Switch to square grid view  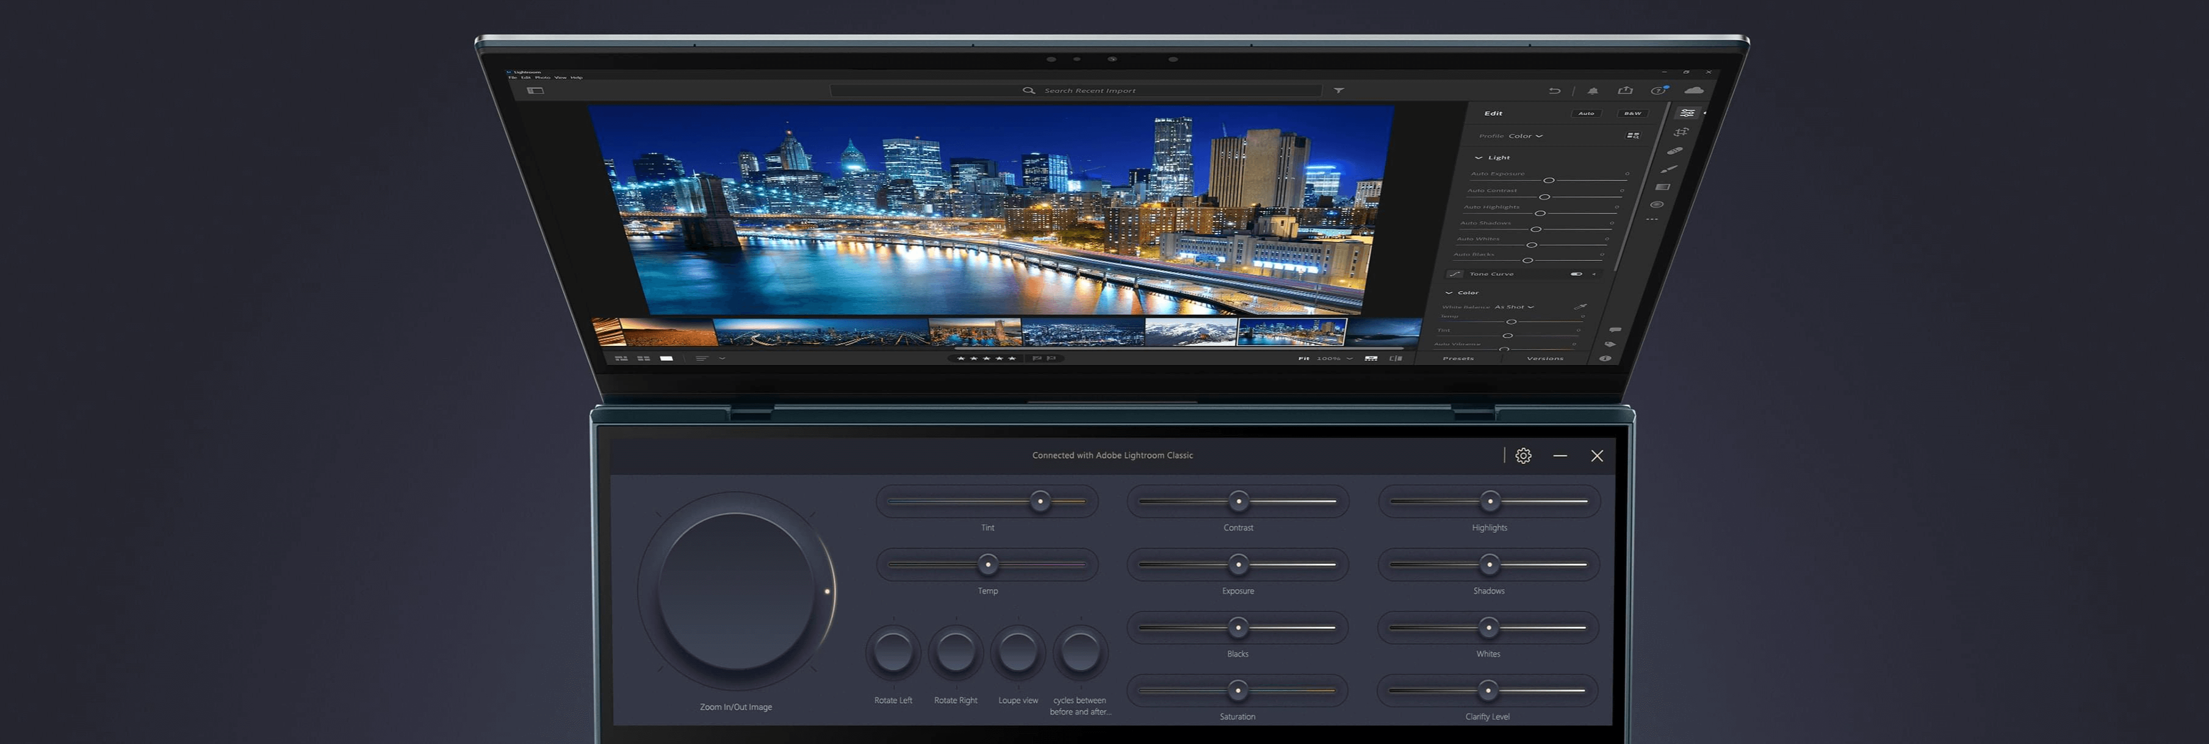[x=643, y=359]
